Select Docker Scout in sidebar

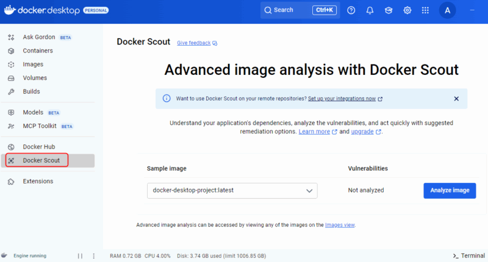[48, 161]
